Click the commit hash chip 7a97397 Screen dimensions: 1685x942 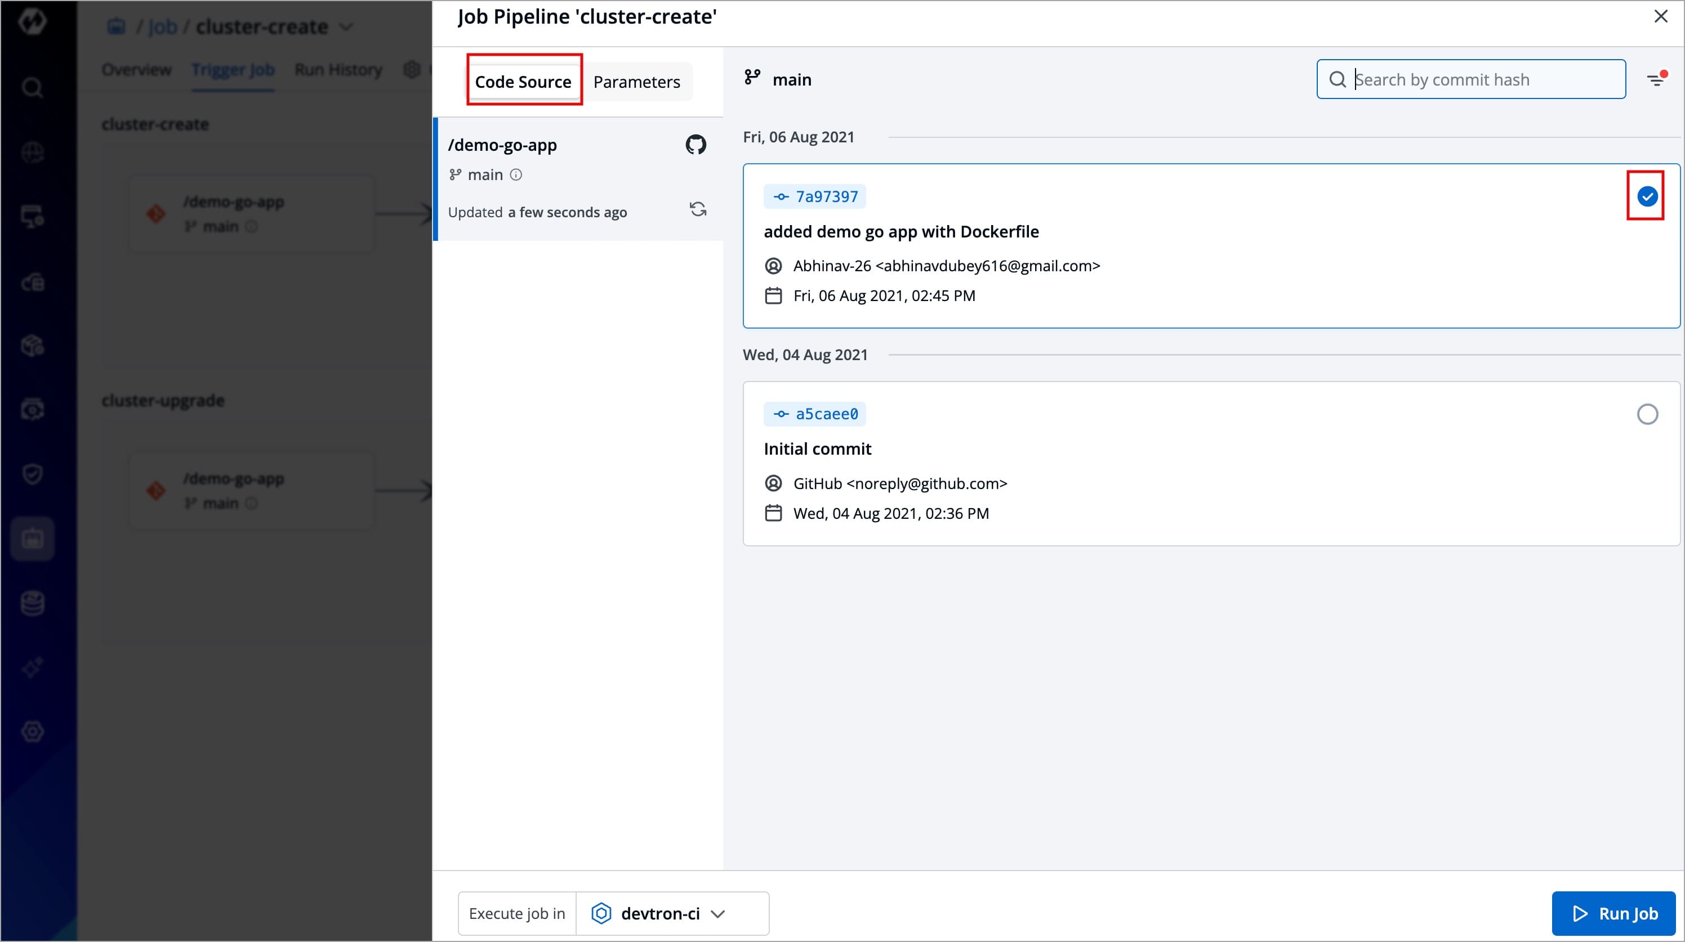coord(815,197)
